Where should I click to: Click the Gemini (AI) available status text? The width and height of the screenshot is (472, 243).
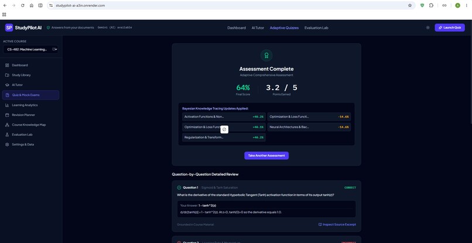[115, 28]
